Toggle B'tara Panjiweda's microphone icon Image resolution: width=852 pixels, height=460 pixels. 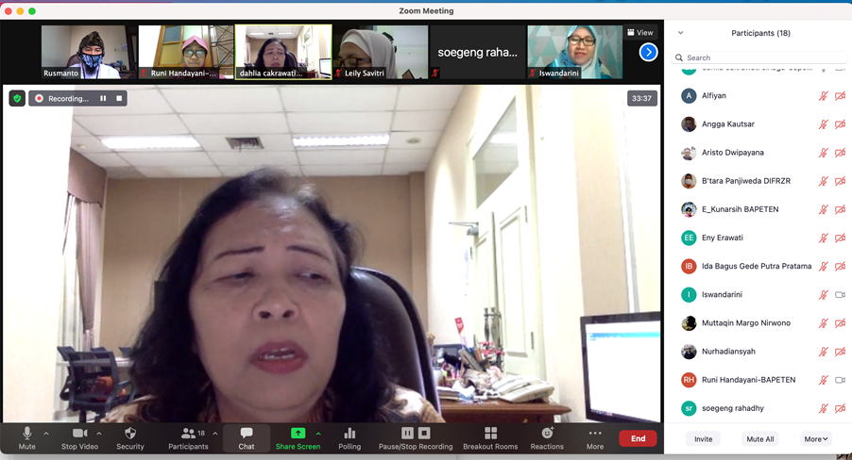[x=824, y=181]
